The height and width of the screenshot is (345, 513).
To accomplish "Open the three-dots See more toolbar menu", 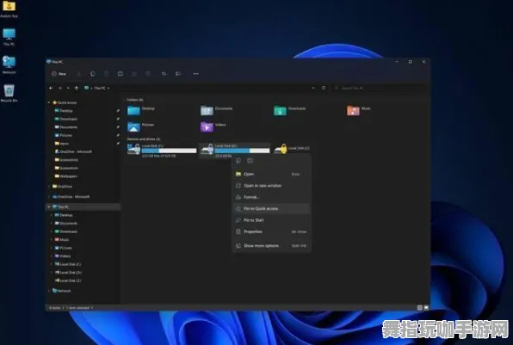I will pos(195,74).
